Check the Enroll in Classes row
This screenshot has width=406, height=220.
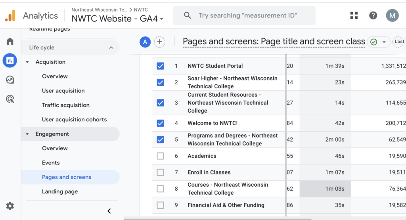coord(160,172)
